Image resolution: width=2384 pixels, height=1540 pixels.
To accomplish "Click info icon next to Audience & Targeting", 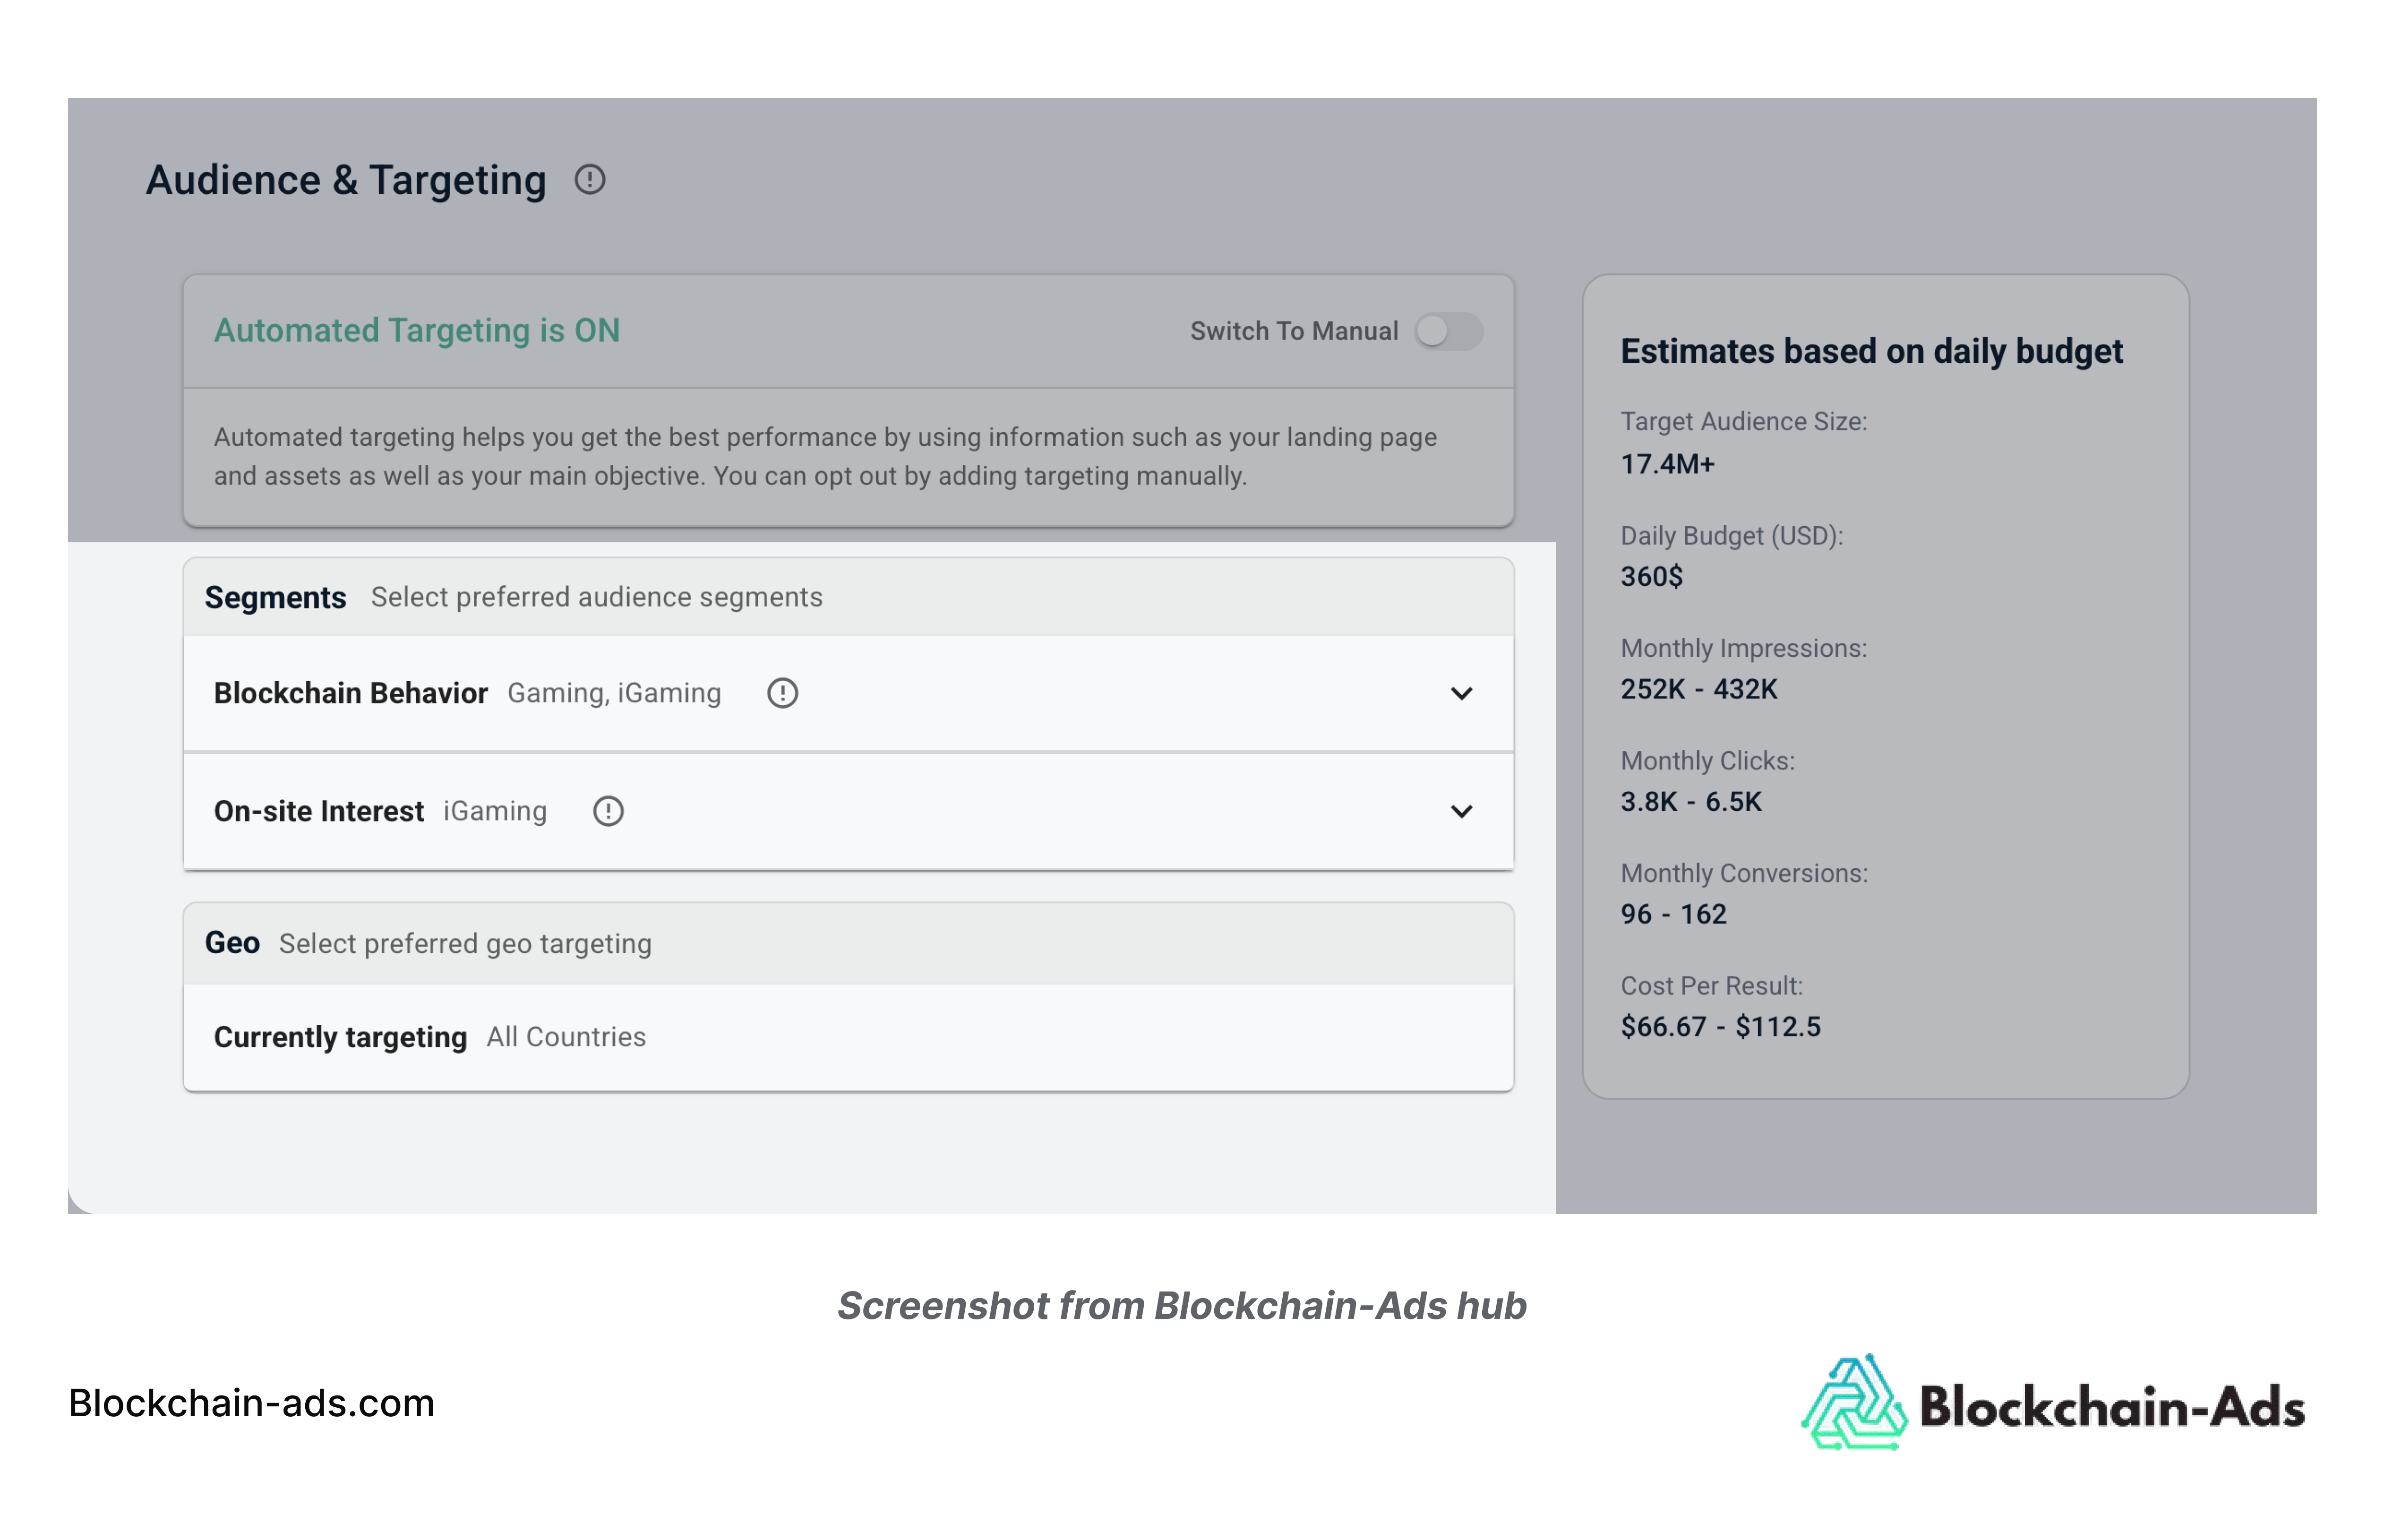I will pos(590,180).
